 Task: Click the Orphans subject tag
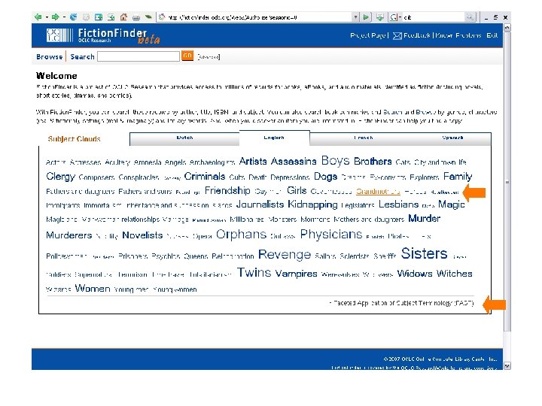(x=242, y=235)
